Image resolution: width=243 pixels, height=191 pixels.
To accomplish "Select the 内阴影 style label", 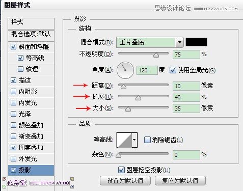I will pyautogui.click(x=28, y=92).
